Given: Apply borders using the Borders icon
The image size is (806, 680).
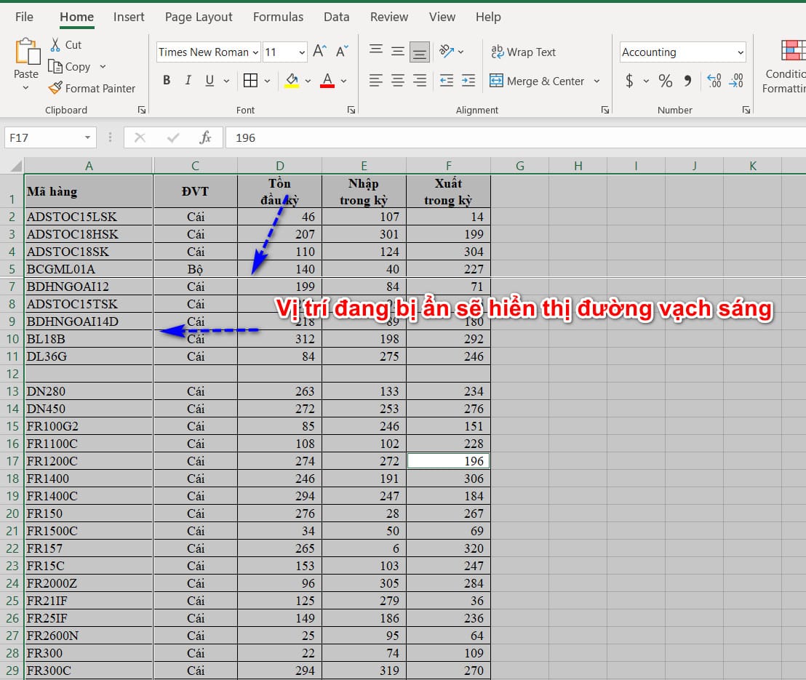Looking at the screenshot, I should tap(250, 81).
